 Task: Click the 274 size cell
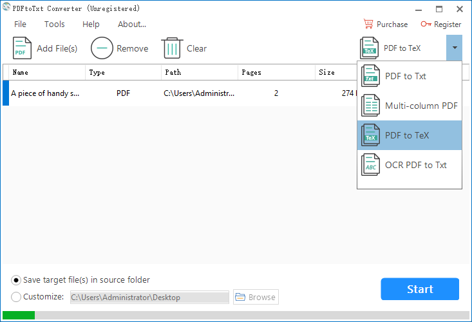[349, 93]
